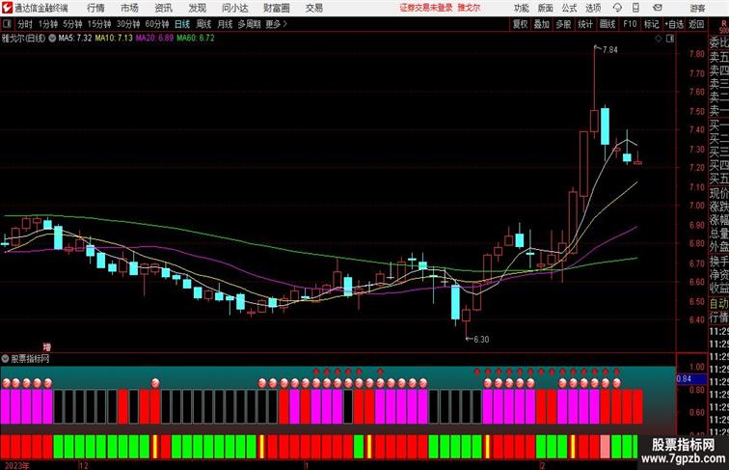
Task: Click the 多股 toolbar button
Action: pyautogui.click(x=563, y=24)
